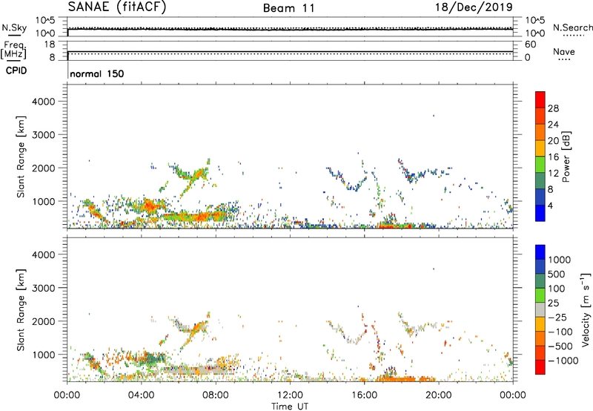The width and height of the screenshot is (593, 411).
Task: Click the 16:00 time tick label
Action: (364, 395)
